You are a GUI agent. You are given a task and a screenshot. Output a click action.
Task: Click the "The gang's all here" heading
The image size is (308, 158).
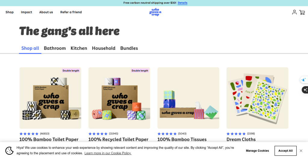[69, 31]
